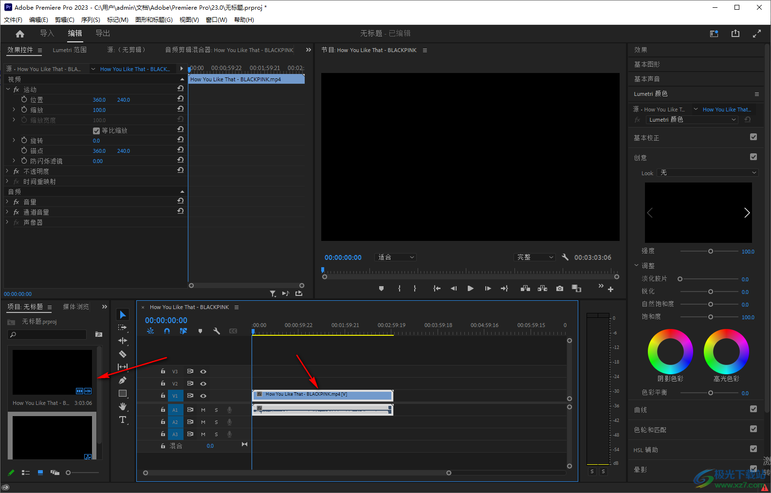Reset Opacity effect
This screenshot has height=493, width=771.
(x=181, y=170)
